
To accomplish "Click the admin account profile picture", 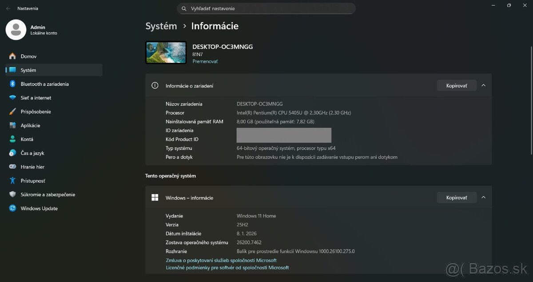I will coord(16,30).
